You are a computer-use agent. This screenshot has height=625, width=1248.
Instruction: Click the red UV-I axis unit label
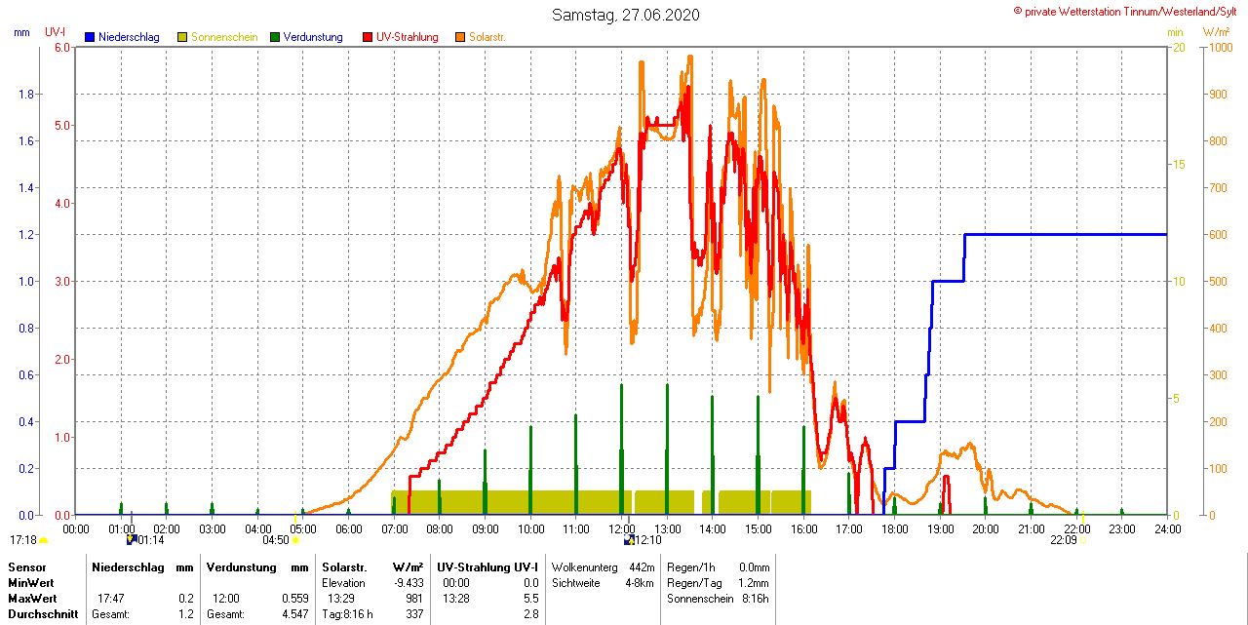56,32
